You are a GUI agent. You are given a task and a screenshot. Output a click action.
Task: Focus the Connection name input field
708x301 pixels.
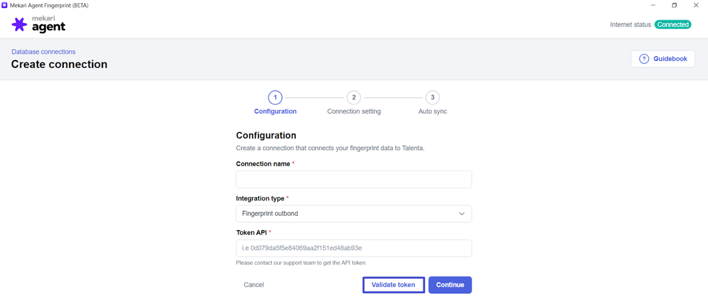click(354, 179)
